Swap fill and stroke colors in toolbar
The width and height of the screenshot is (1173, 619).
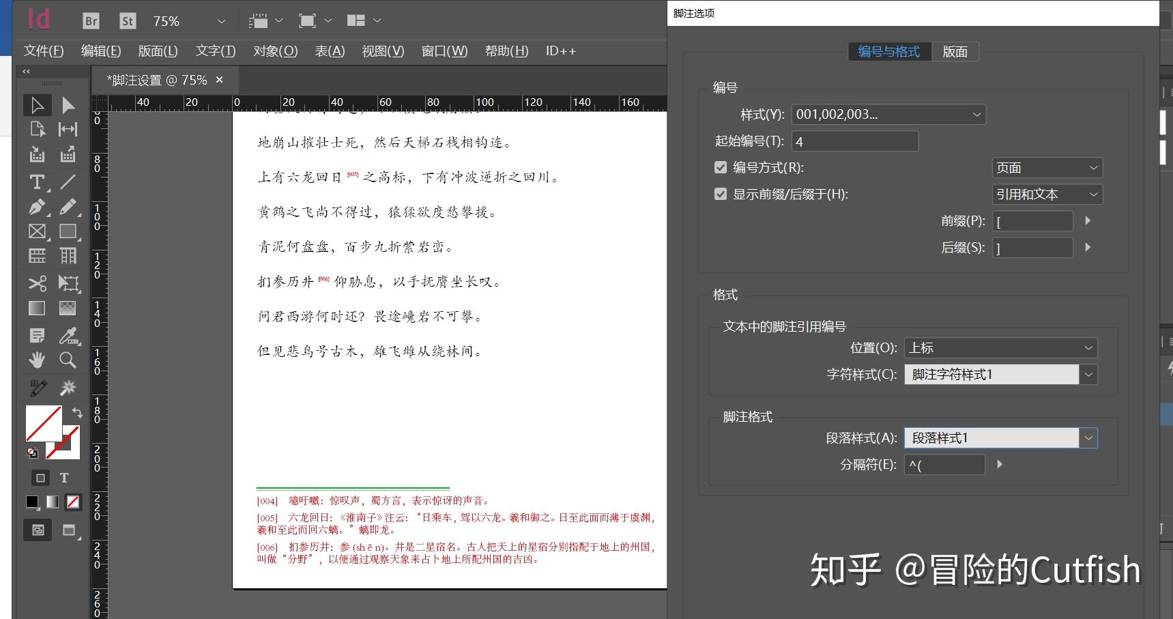click(77, 412)
